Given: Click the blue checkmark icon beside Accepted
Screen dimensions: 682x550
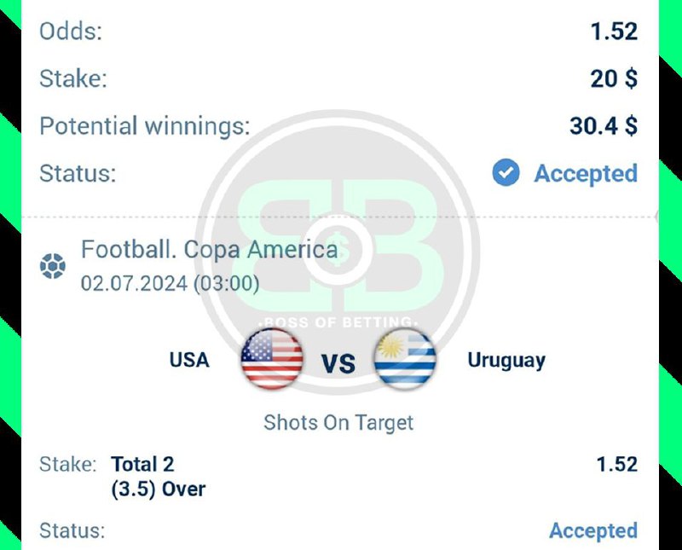Looking at the screenshot, I should click(506, 173).
